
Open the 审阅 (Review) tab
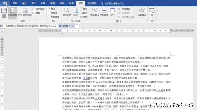tap(71, 3)
